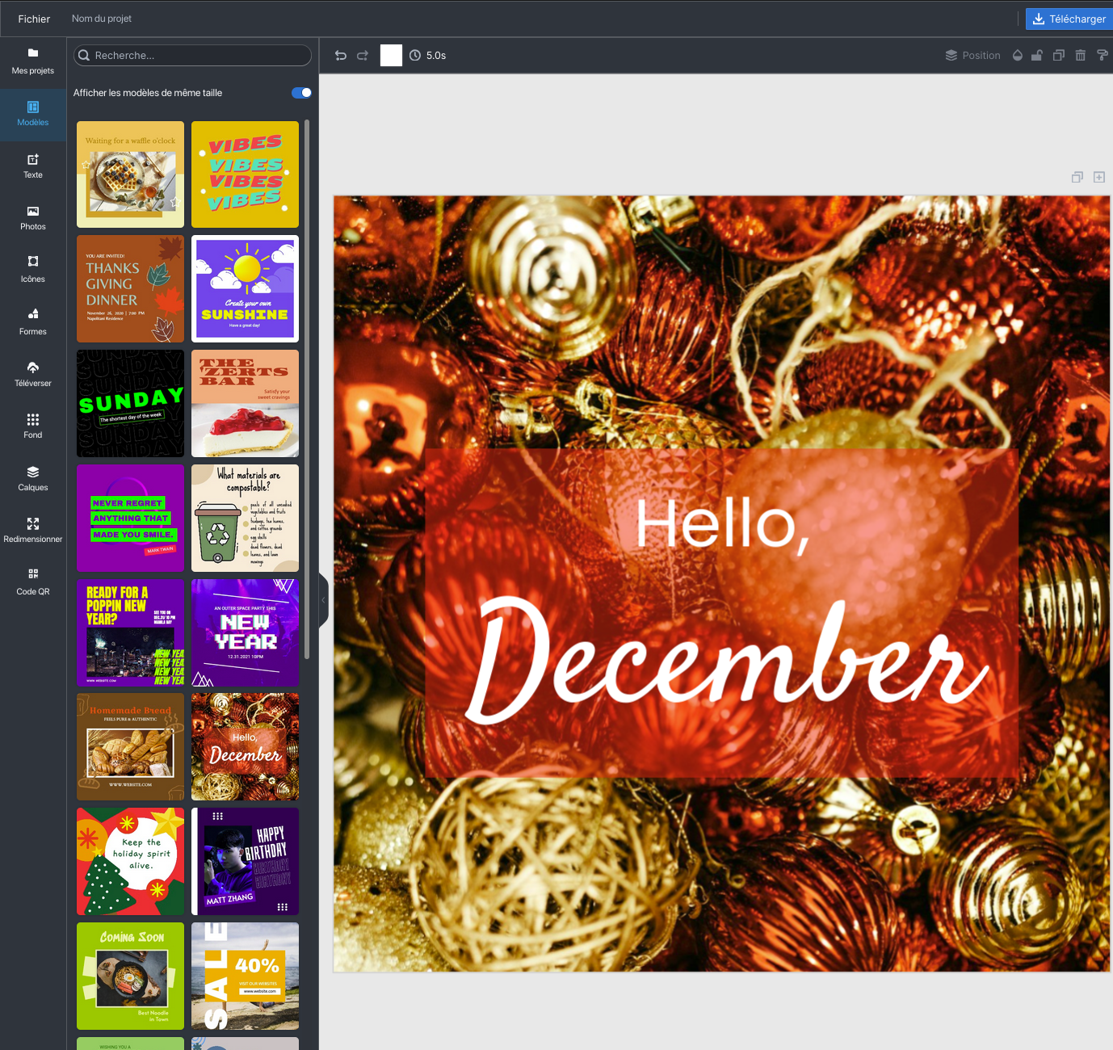Select the Homemade Bread template

(x=130, y=747)
